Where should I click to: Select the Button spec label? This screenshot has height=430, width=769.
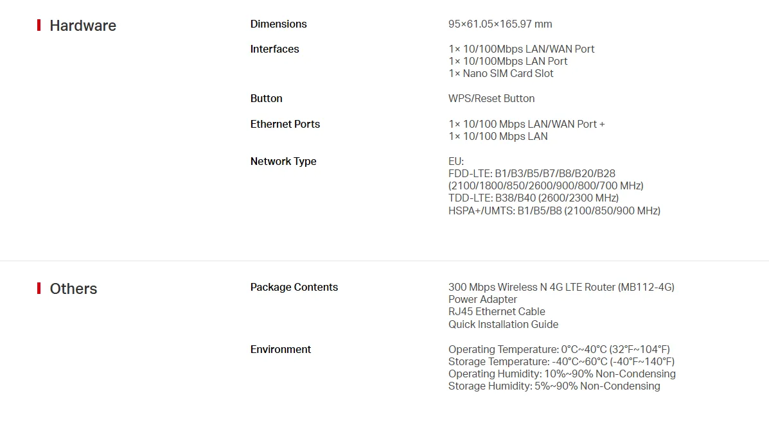[266, 99]
